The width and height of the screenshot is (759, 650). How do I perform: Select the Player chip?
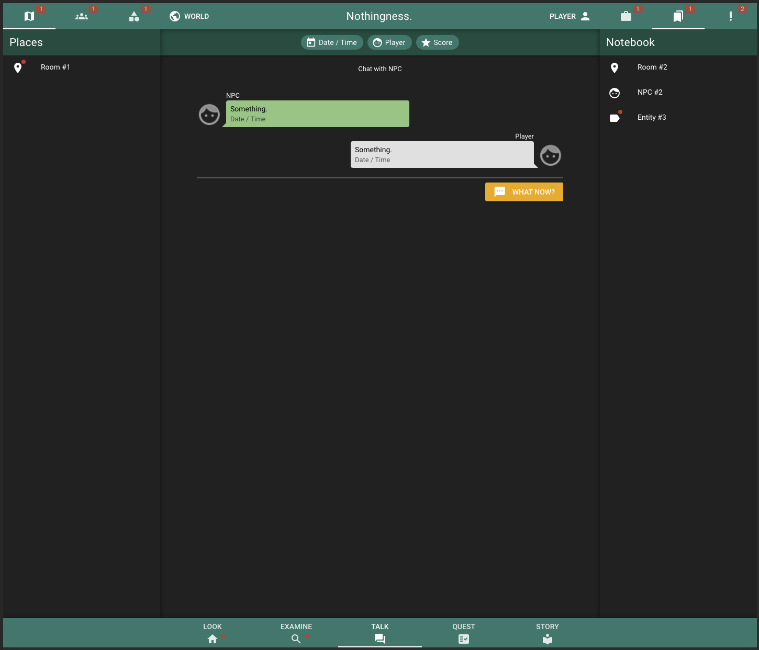(389, 42)
